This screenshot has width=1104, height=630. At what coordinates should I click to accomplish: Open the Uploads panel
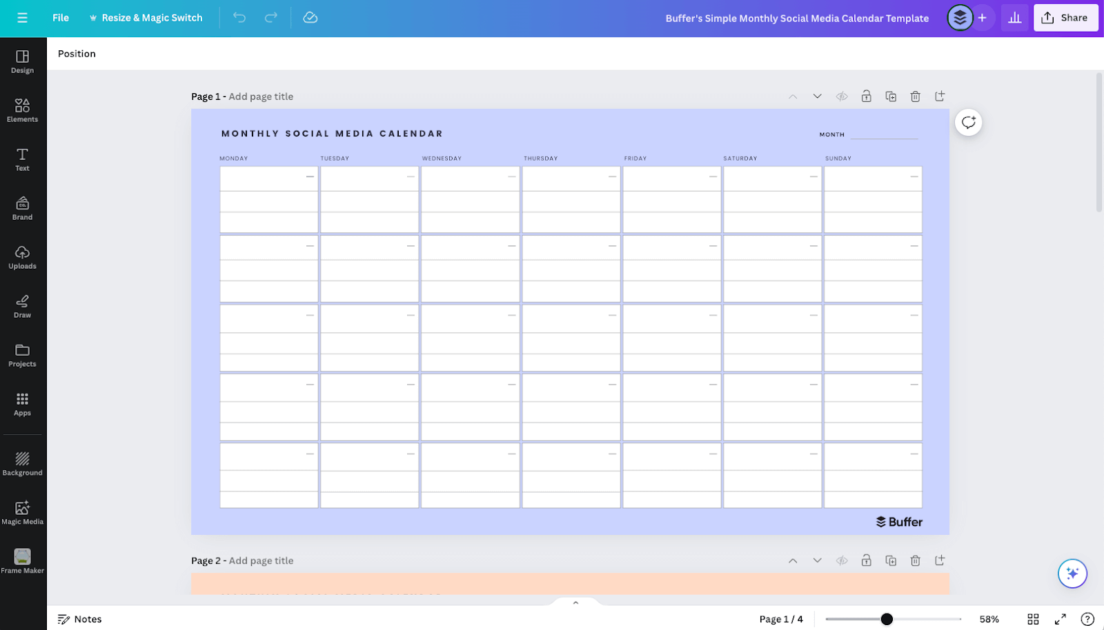[22, 256]
